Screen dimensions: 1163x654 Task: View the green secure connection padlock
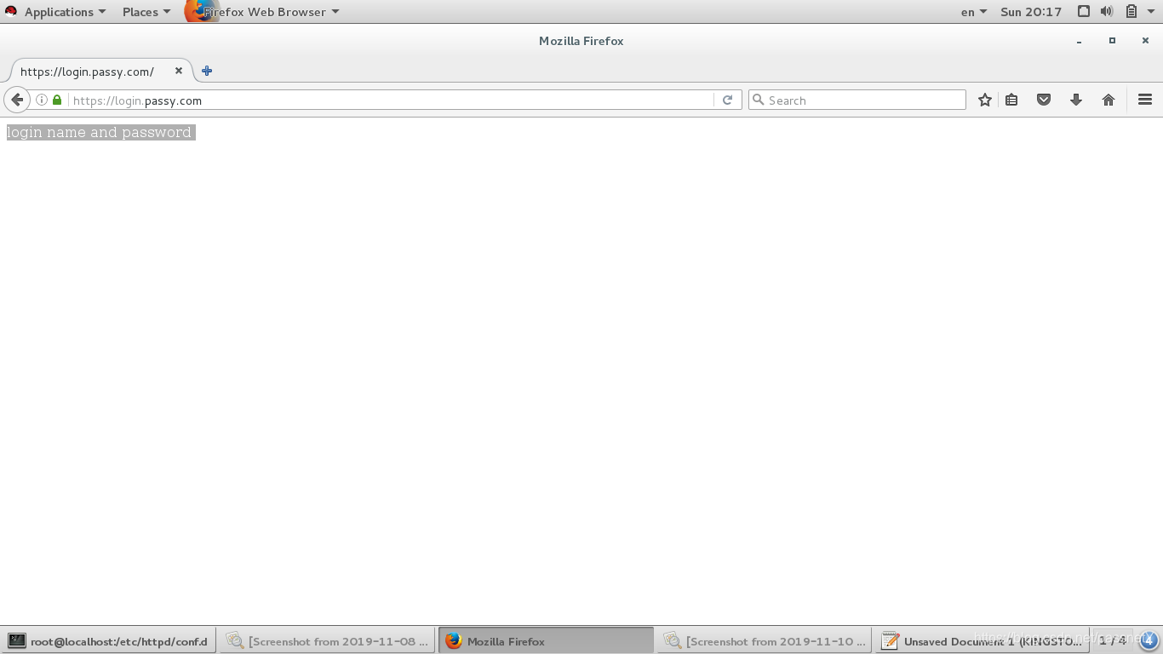[x=57, y=100]
